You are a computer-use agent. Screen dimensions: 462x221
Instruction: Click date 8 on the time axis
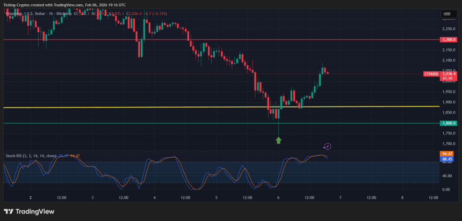tap(402, 197)
